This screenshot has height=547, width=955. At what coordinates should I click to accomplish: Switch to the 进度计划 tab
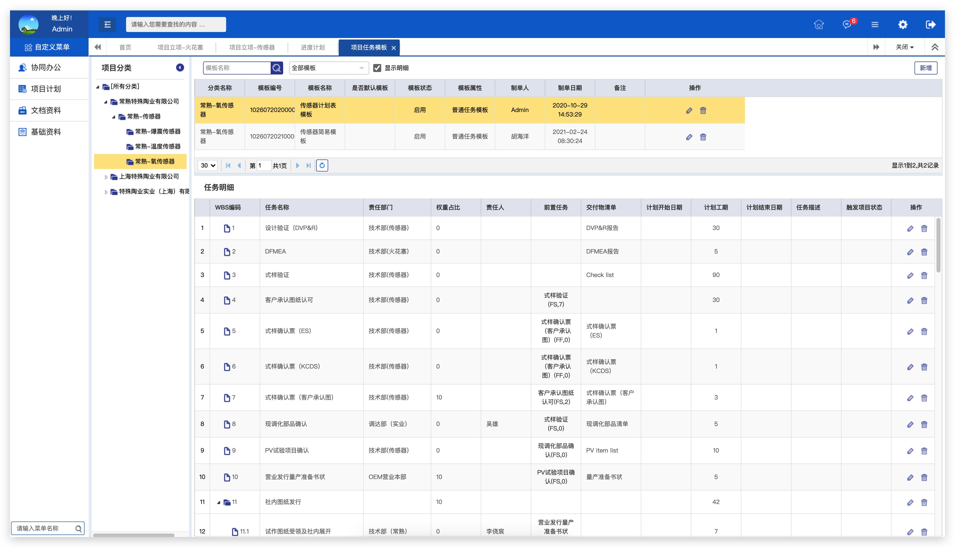tap(312, 47)
